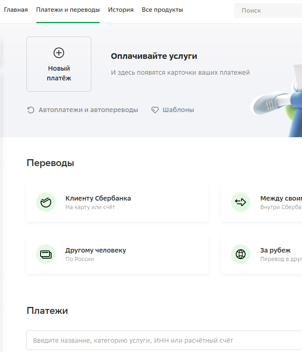
Task: Click the Платежи section heading
Action: click(x=47, y=311)
